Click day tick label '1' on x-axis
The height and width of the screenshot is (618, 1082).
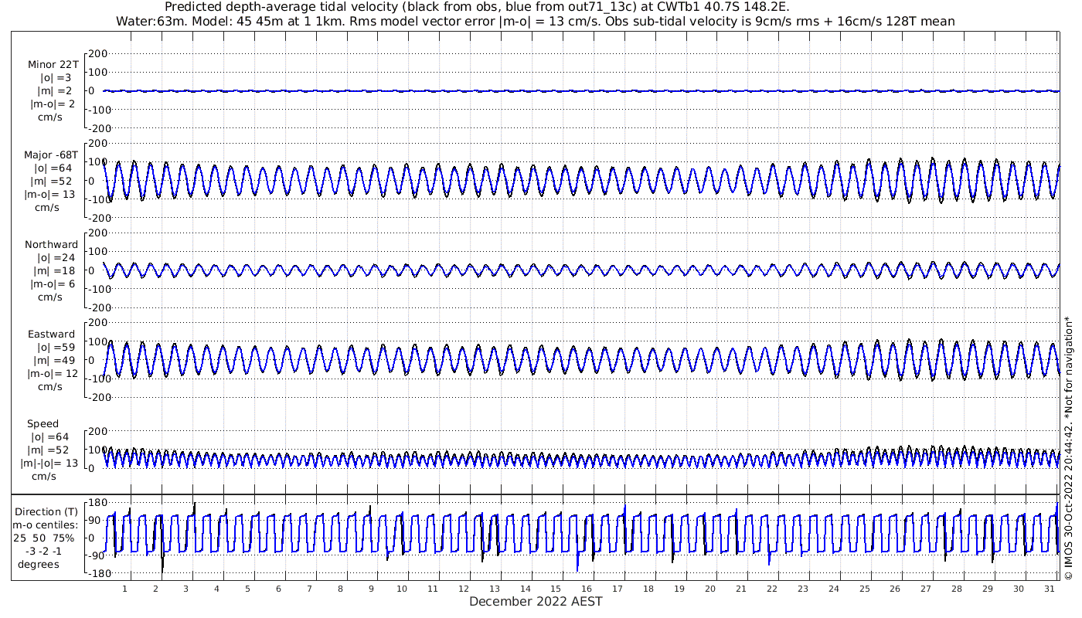tap(124, 589)
